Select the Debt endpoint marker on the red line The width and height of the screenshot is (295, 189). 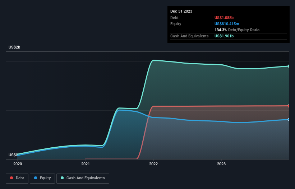[289, 106]
